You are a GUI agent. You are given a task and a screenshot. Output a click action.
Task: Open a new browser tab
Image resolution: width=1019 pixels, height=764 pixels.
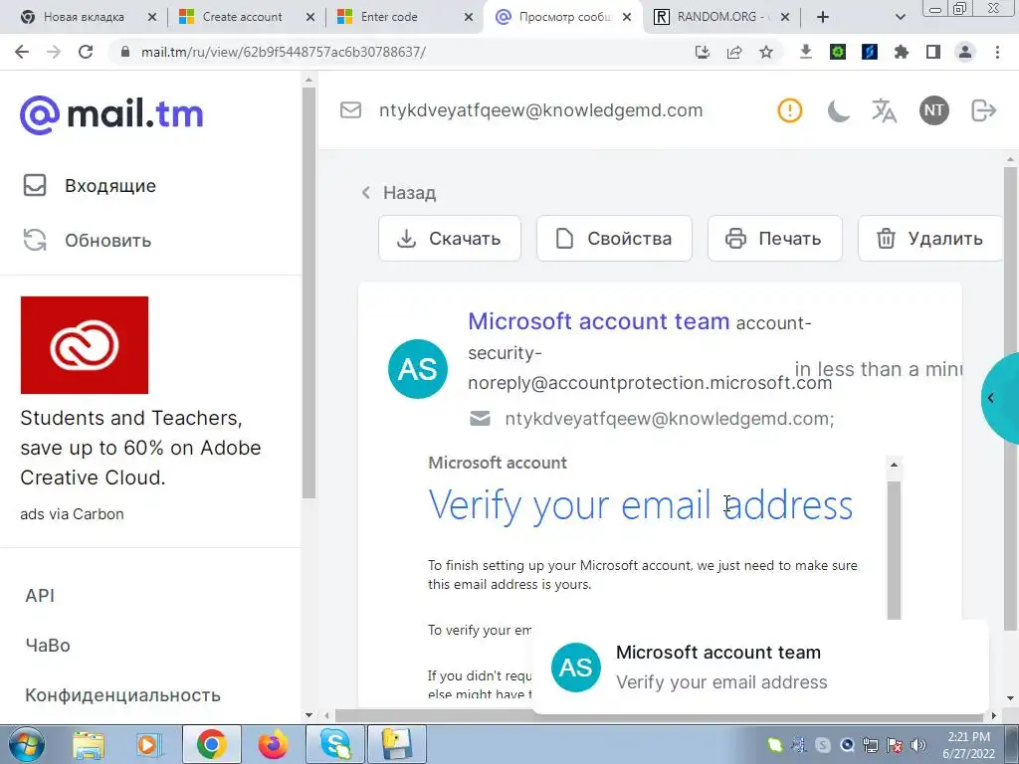point(823,17)
